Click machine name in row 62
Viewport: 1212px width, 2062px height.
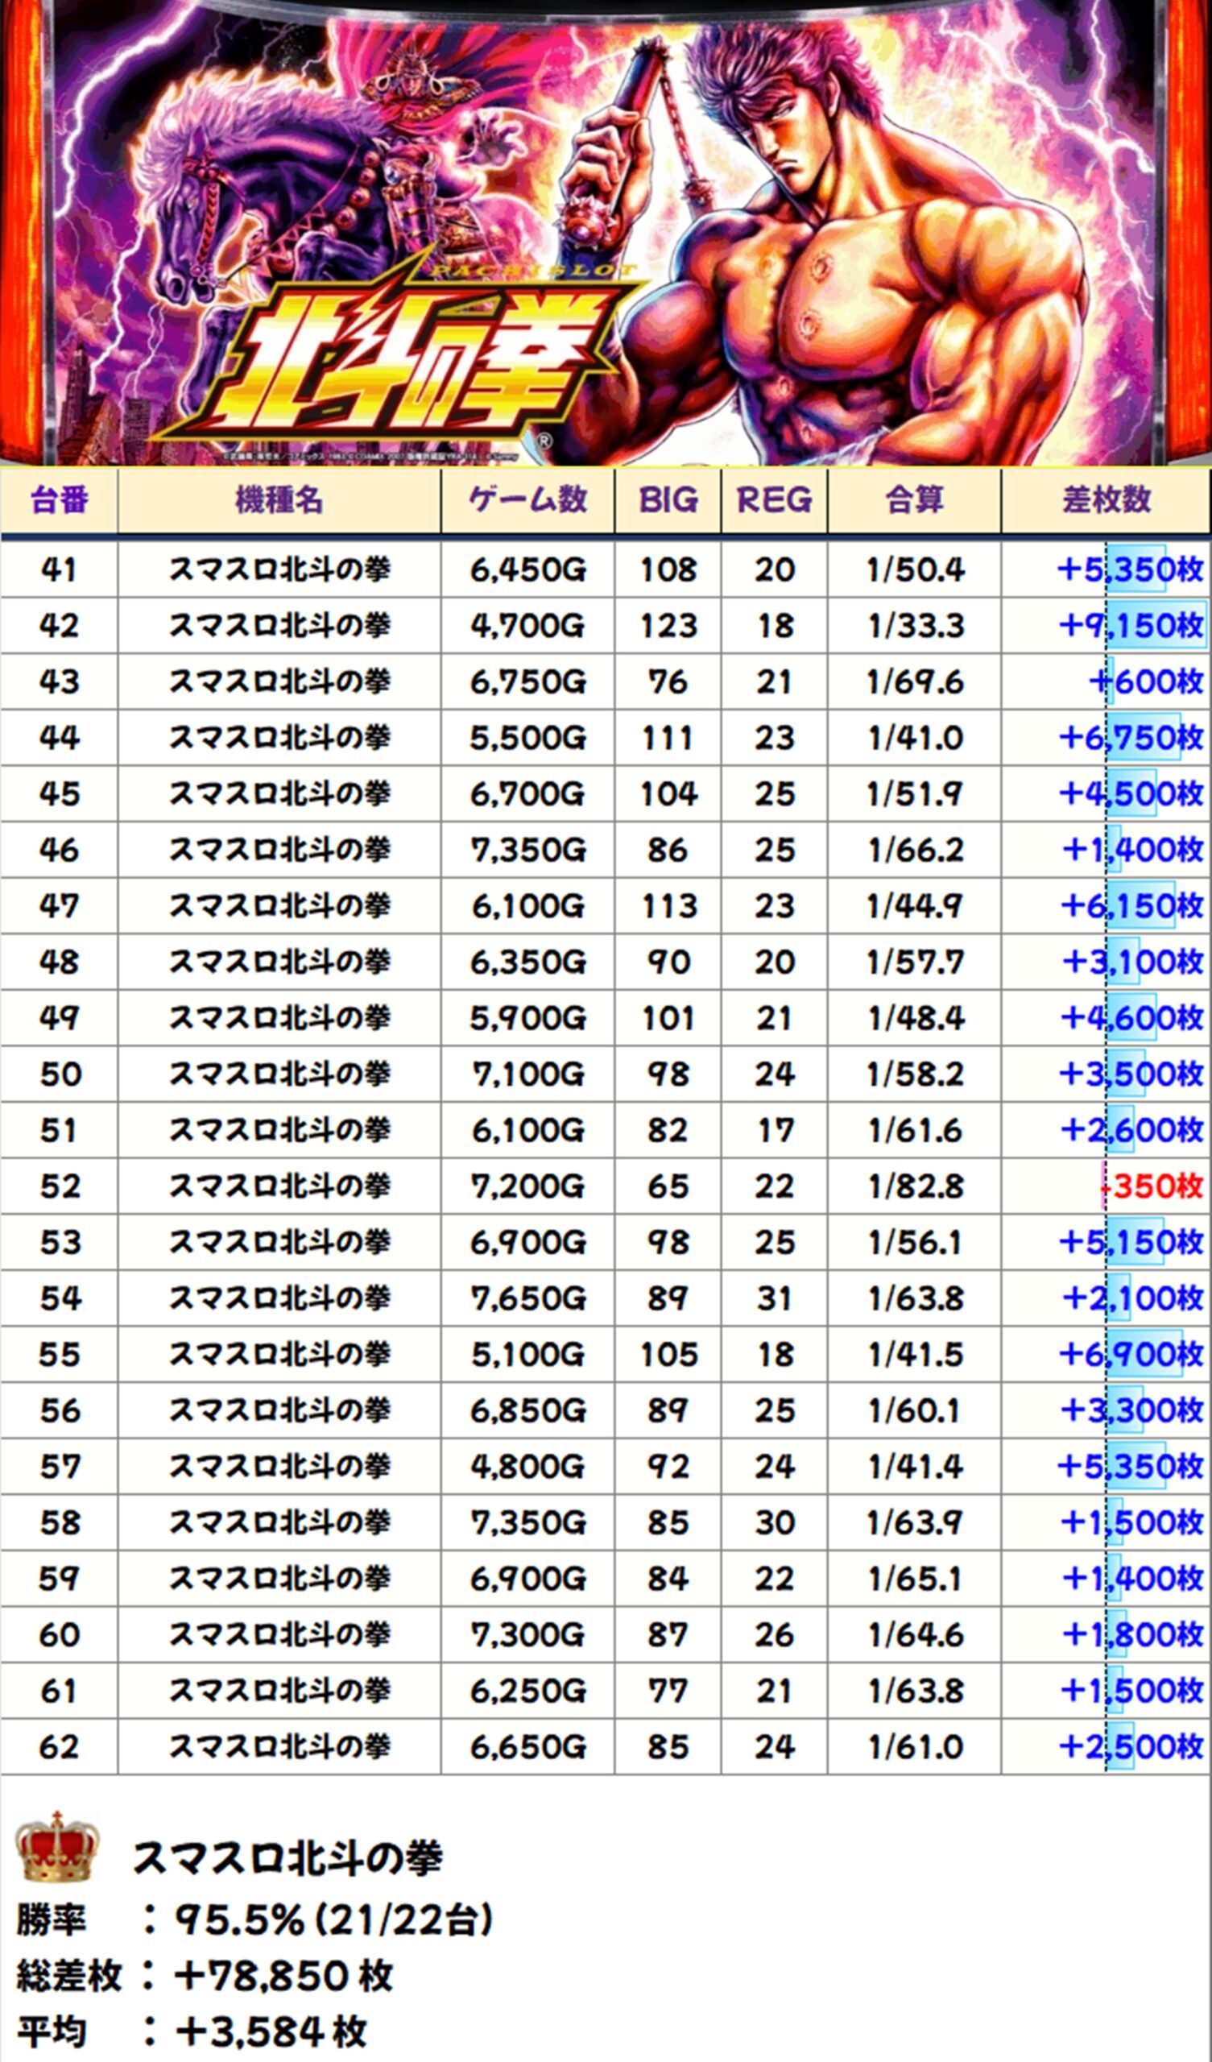pos(279,1747)
